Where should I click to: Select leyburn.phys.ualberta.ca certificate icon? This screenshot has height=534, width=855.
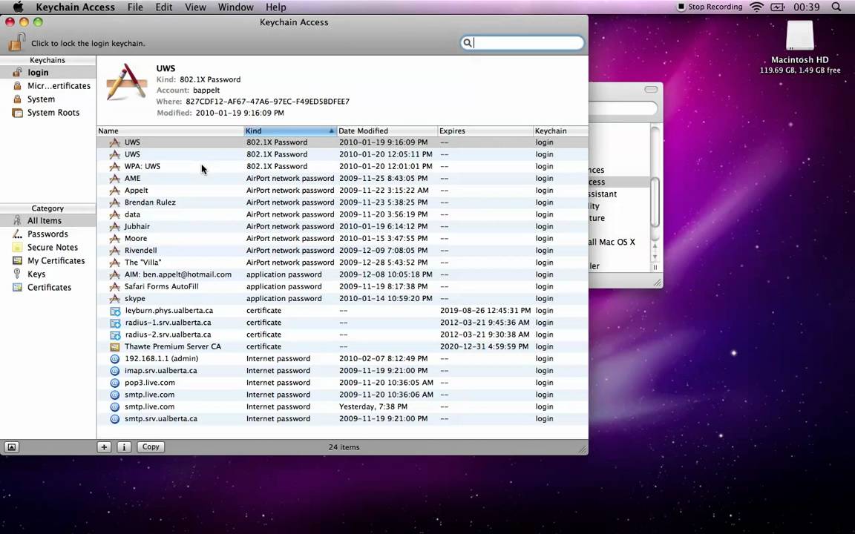(x=115, y=311)
